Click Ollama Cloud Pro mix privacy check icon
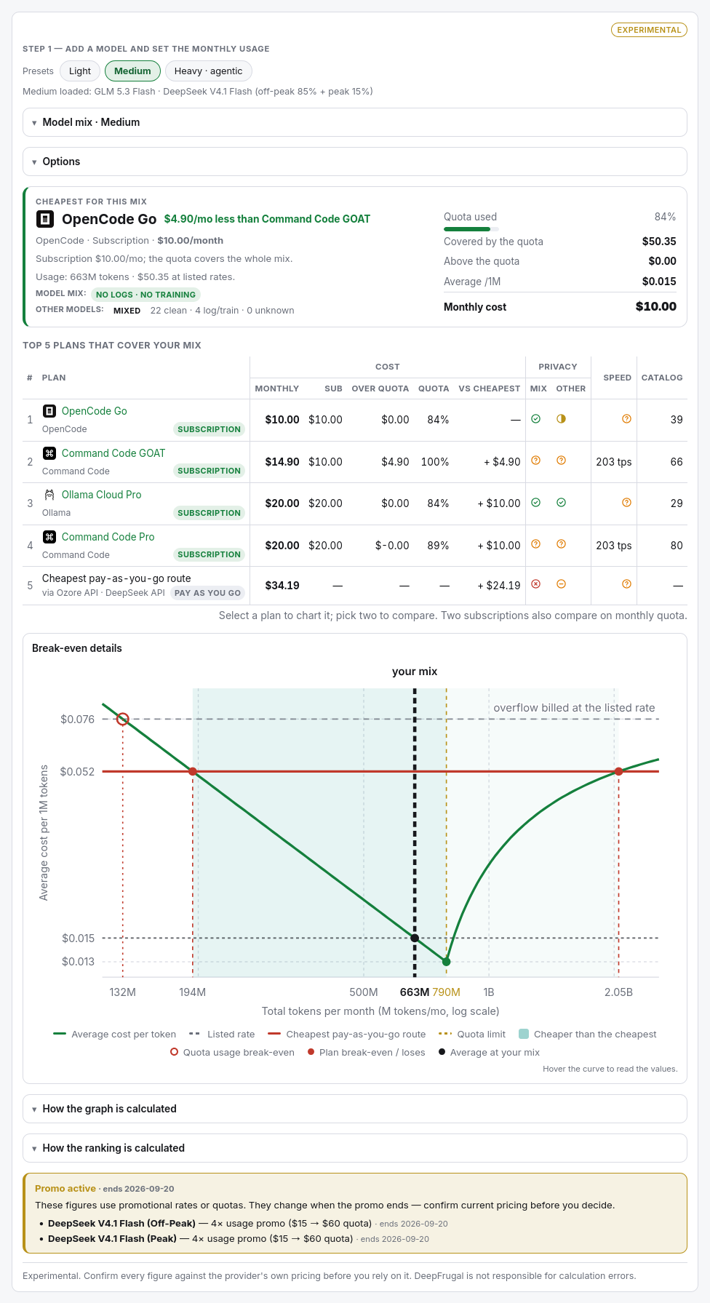 point(536,503)
